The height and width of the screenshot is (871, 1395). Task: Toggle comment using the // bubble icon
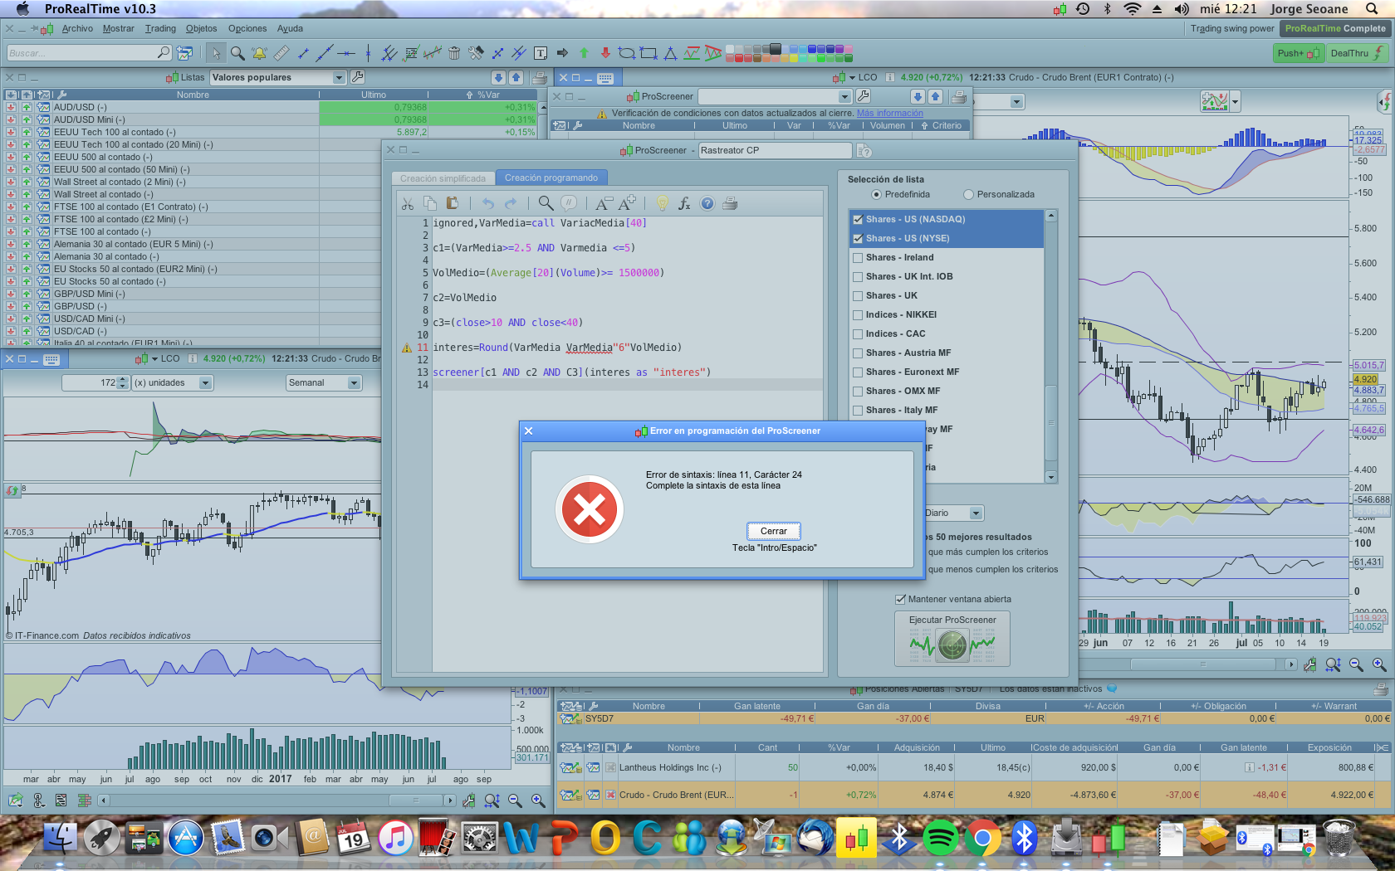point(569,203)
